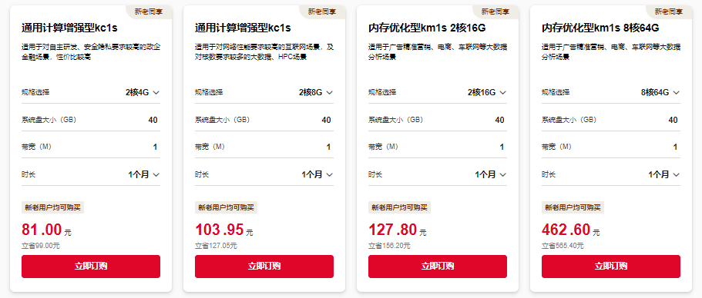Change duration in km1s 2核16G card

pyautogui.click(x=491, y=174)
